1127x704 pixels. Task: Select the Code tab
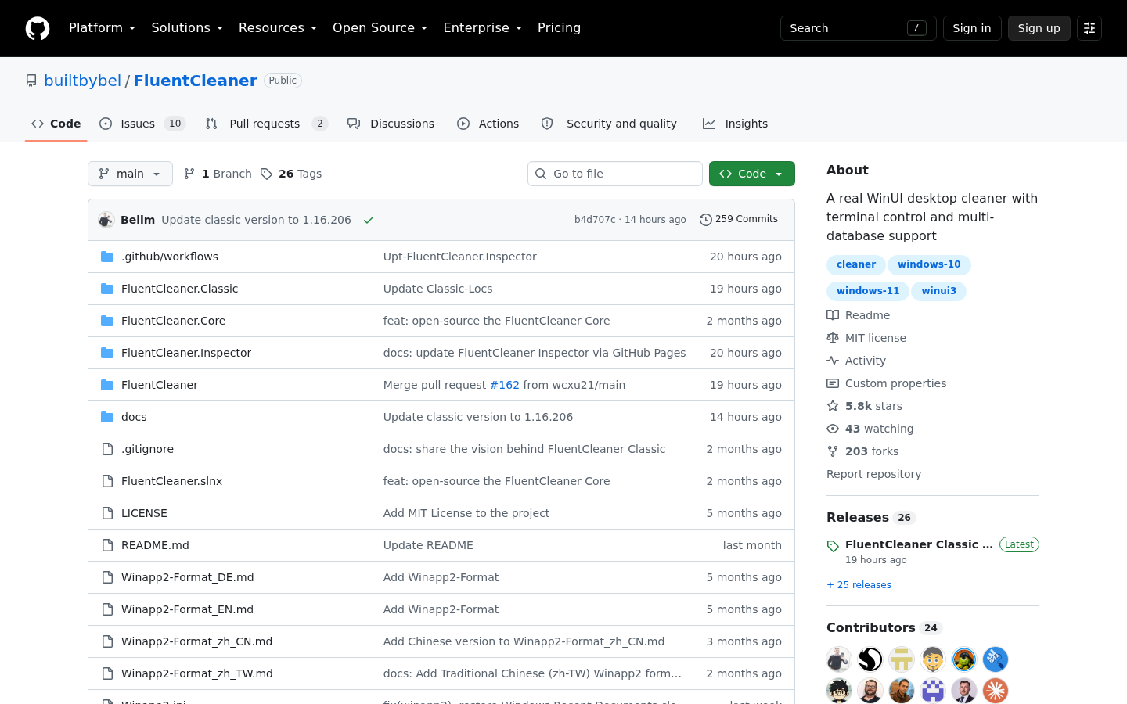point(56,124)
